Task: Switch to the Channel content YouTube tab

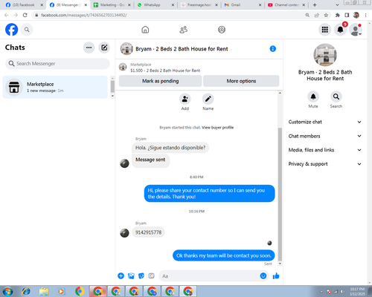Action: [286, 4]
